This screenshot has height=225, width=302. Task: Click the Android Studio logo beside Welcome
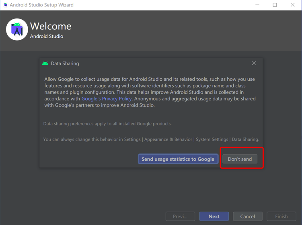(17, 29)
